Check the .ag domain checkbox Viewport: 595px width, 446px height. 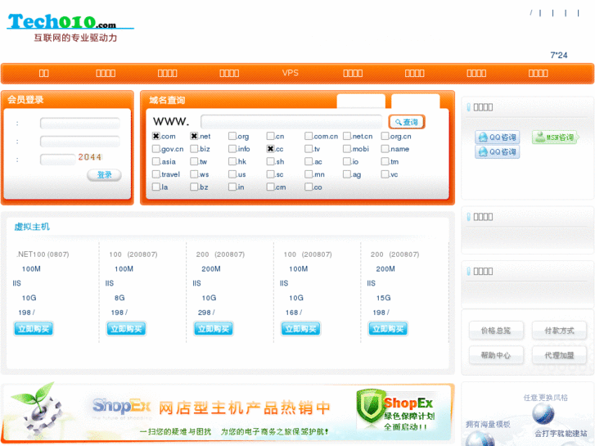(x=347, y=174)
